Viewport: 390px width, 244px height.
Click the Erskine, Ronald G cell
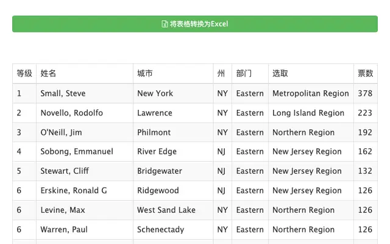coord(85,190)
